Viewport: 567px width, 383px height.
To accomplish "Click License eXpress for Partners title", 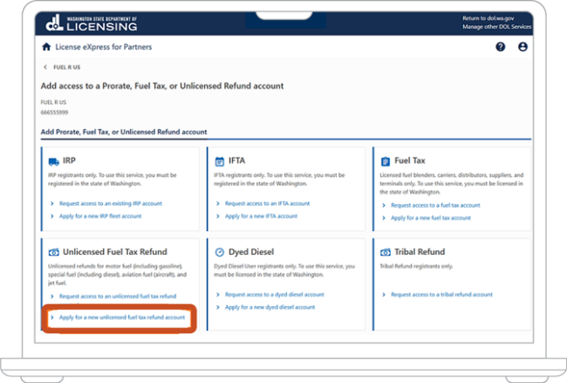I will coord(104,47).
